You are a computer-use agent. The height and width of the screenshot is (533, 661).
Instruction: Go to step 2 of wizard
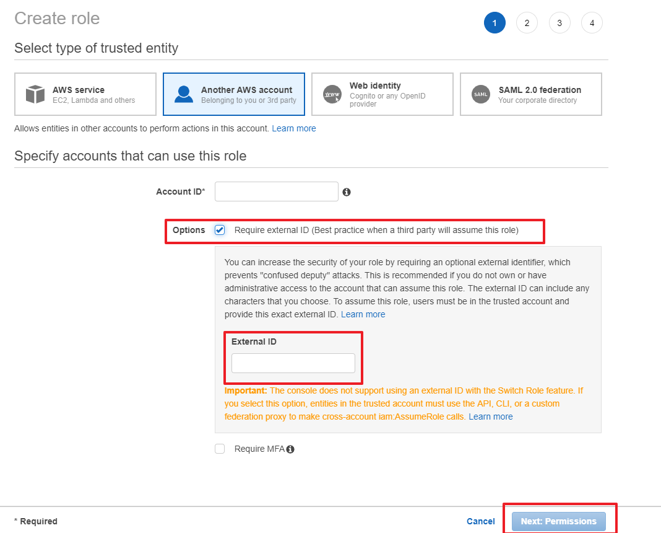point(527,24)
